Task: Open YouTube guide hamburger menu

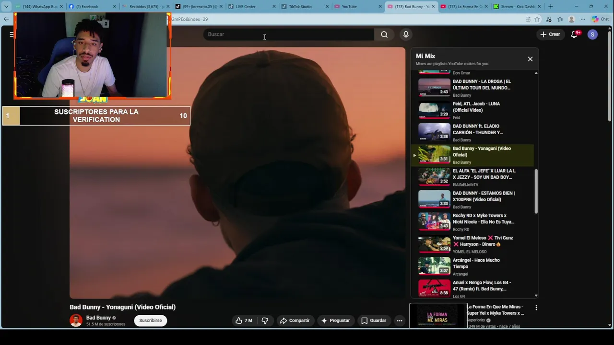Action: [x=12, y=34]
